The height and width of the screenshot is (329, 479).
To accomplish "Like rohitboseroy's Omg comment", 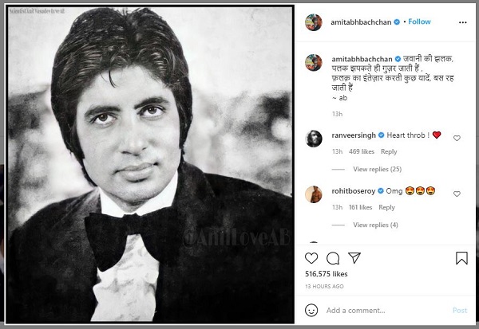I will click(x=457, y=194).
